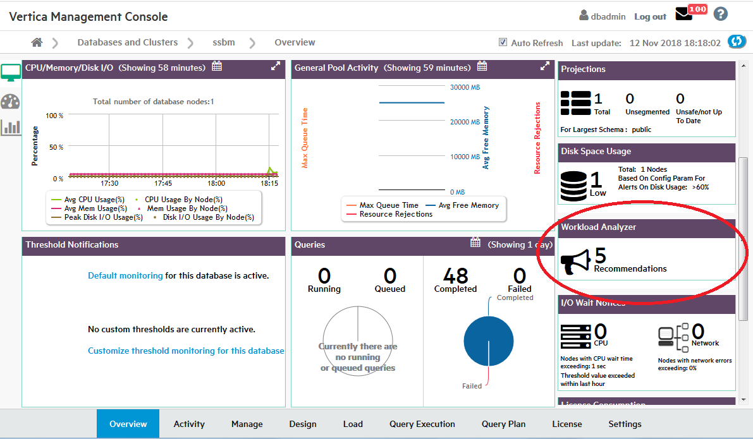The height and width of the screenshot is (439, 753).
Task: Open the Query Execution tab
Action: 422,424
